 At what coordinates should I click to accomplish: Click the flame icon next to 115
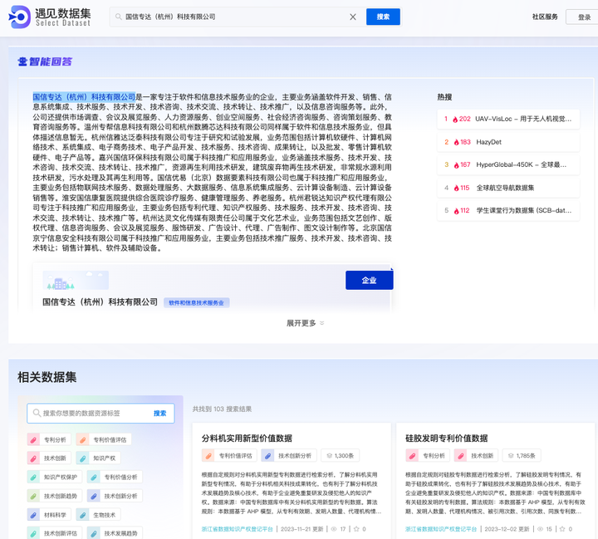click(456, 188)
